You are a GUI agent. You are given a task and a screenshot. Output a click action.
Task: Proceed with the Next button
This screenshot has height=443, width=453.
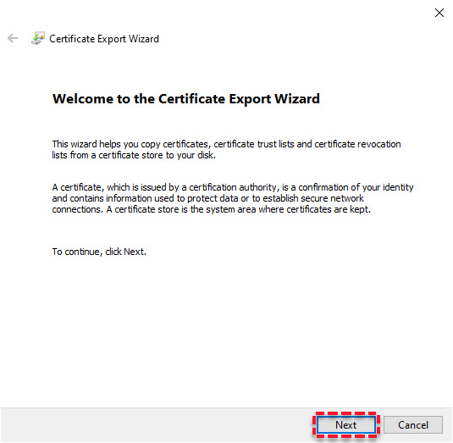(x=346, y=425)
